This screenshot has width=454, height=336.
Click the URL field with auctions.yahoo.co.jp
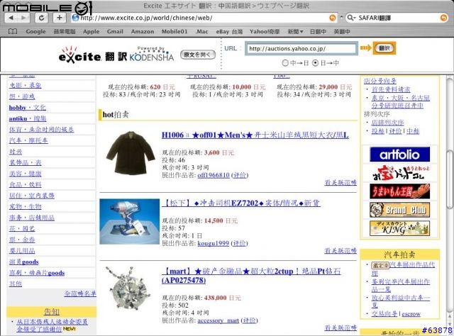pyautogui.click(x=301, y=48)
